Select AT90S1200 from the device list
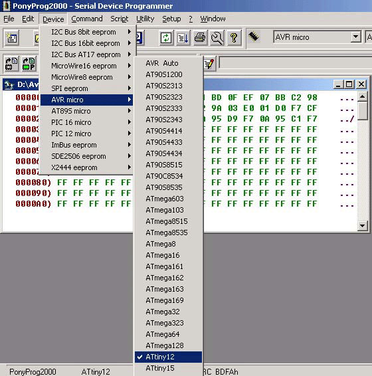Image resolution: width=372 pixels, height=376 pixels. click(168, 74)
